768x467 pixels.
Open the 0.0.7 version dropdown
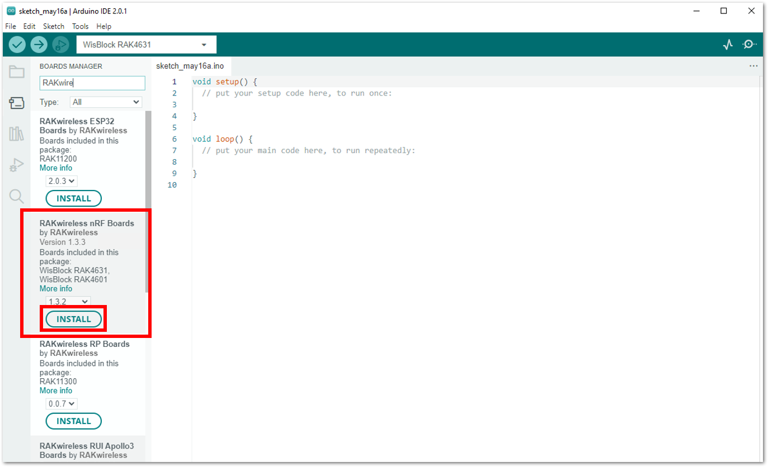point(62,403)
